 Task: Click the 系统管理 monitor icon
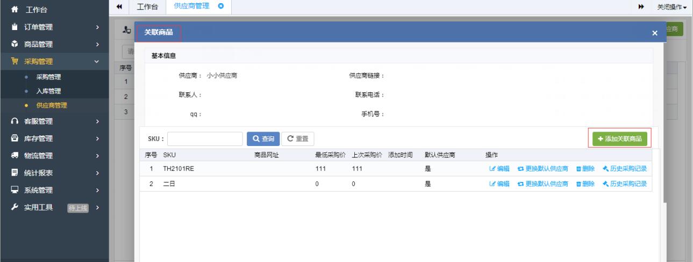[14, 190]
